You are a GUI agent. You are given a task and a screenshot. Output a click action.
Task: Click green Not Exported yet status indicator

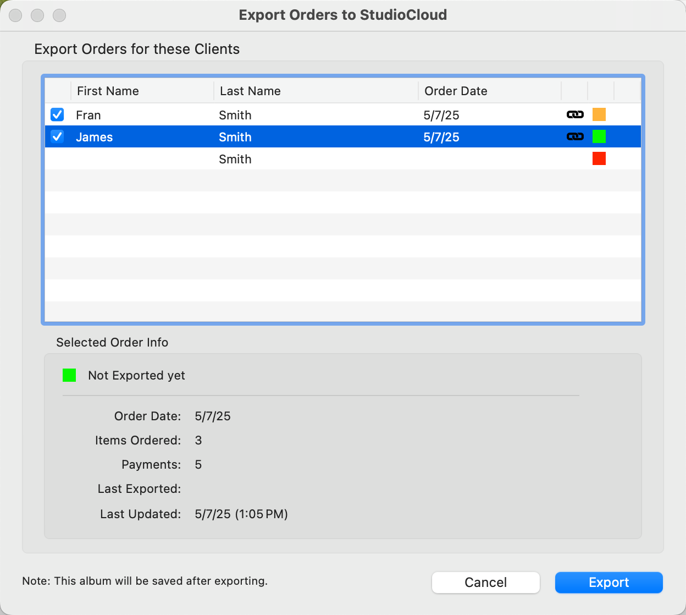click(69, 375)
